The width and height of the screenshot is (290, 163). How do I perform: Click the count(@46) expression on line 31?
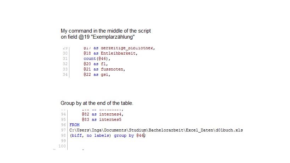click(97, 58)
